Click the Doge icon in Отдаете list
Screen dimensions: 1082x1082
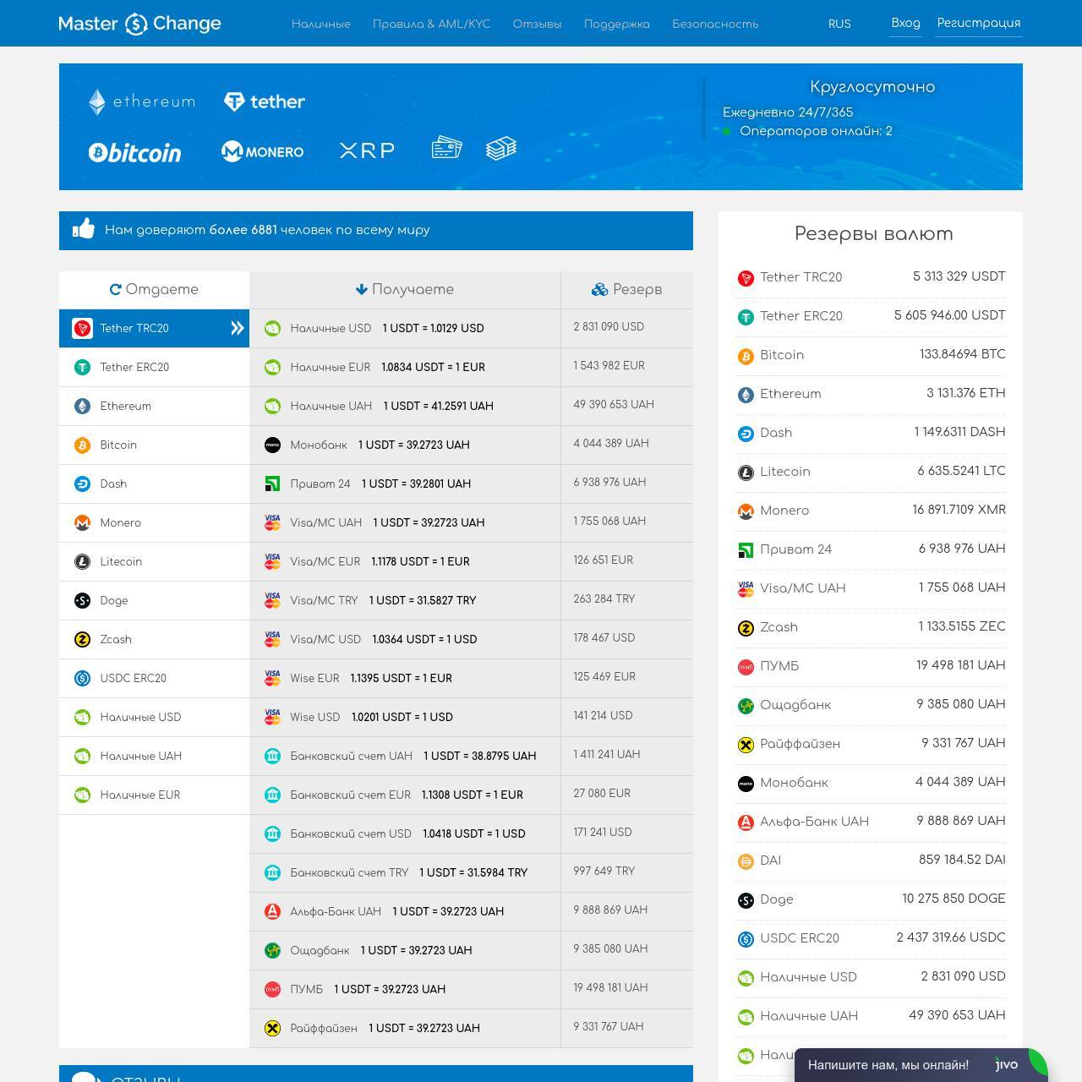tap(82, 600)
